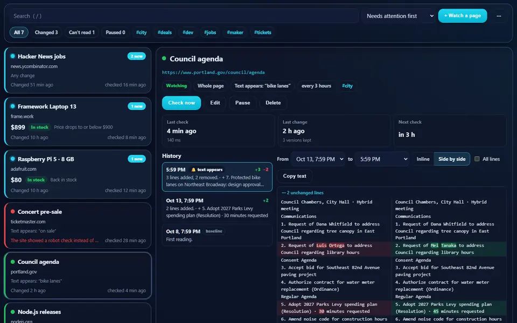This screenshot has width=517, height=323.
Task: Select the Side by side diff view
Action: point(452,159)
